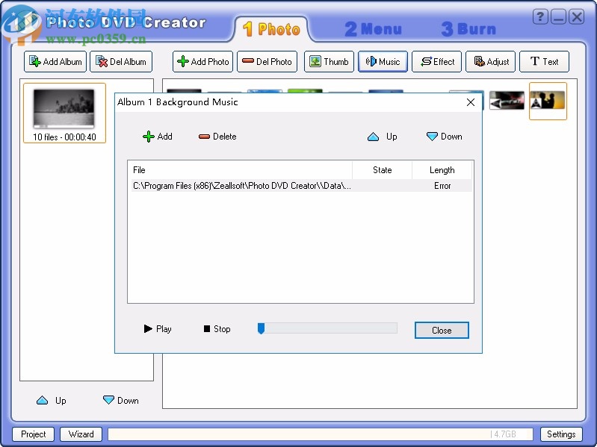Delete the selected music file

[217, 137]
